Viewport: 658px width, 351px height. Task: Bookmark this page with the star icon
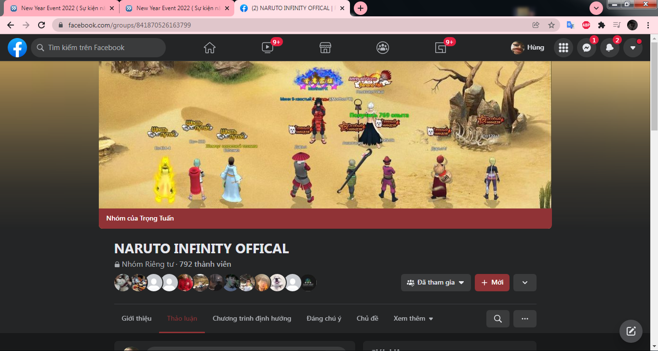[551, 25]
